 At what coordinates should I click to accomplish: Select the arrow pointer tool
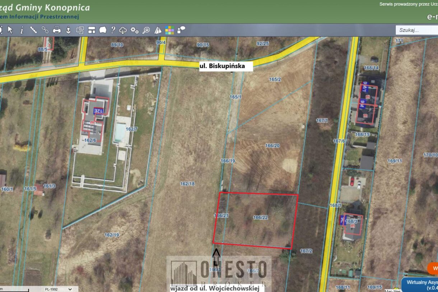tap(10, 30)
